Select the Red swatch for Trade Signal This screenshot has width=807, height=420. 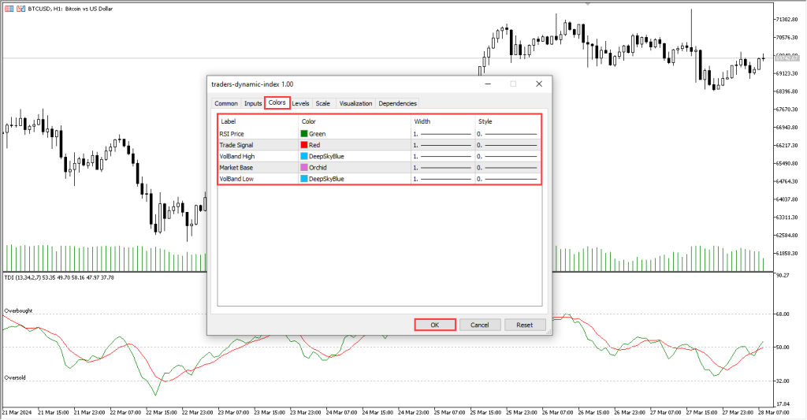tap(304, 145)
